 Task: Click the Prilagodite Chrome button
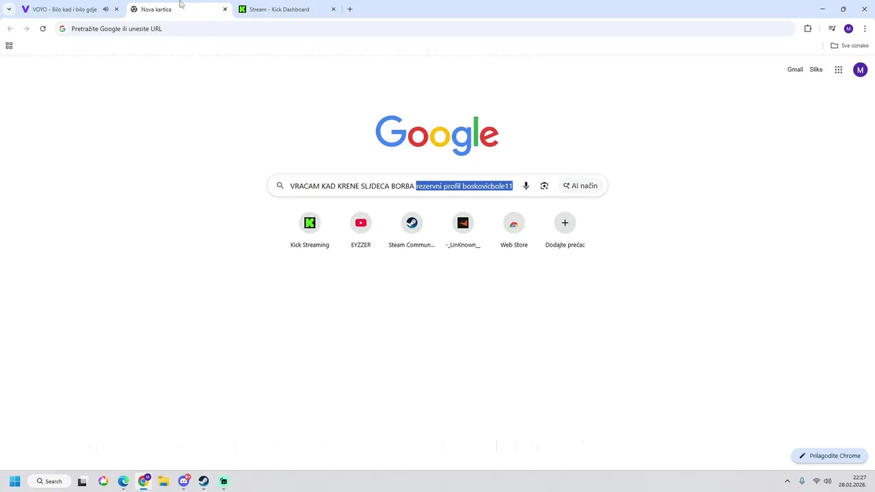pyautogui.click(x=829, y=456)
